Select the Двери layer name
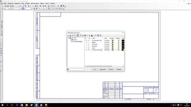The width and height of the screenshot is (191, 107). [94, 42]
